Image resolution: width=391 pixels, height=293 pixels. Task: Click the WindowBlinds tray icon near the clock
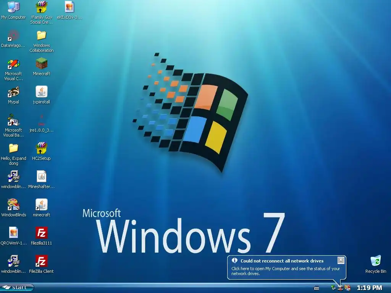point(347,288)
